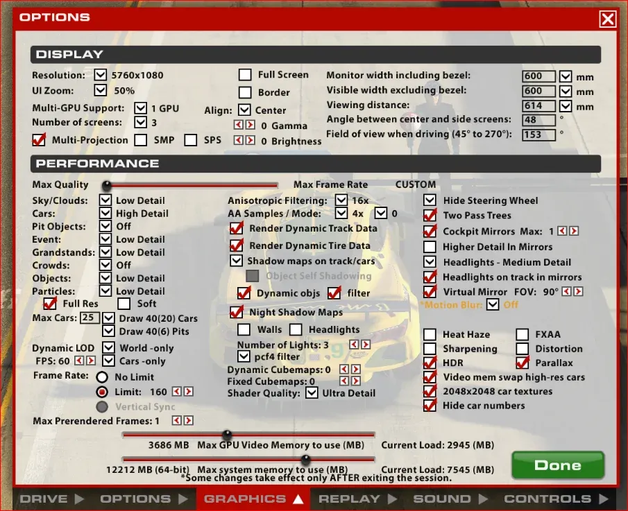Select the Limit frame rate radio button
This screenshot has height=511, width=628.
pyautogui.click(x=102, y=392)
